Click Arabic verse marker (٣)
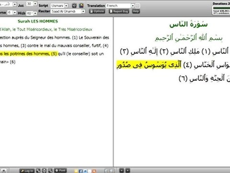 coord(124,51)
